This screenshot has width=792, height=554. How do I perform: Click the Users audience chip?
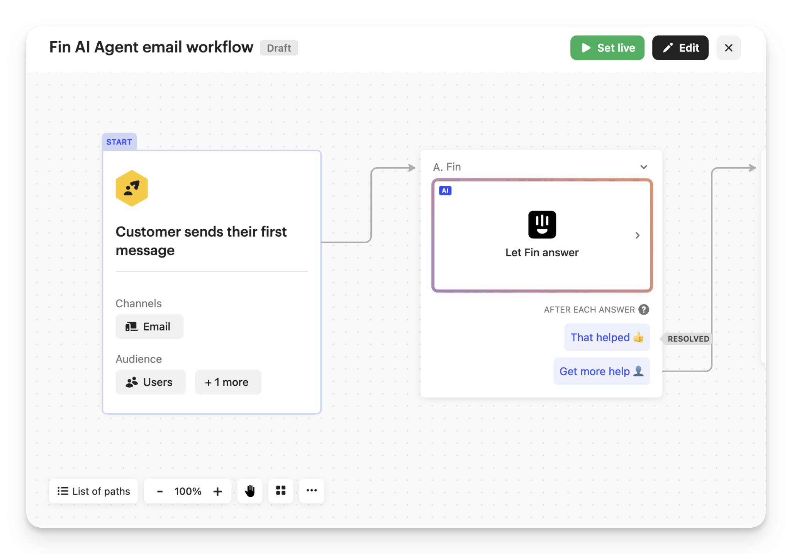point(150,382)
